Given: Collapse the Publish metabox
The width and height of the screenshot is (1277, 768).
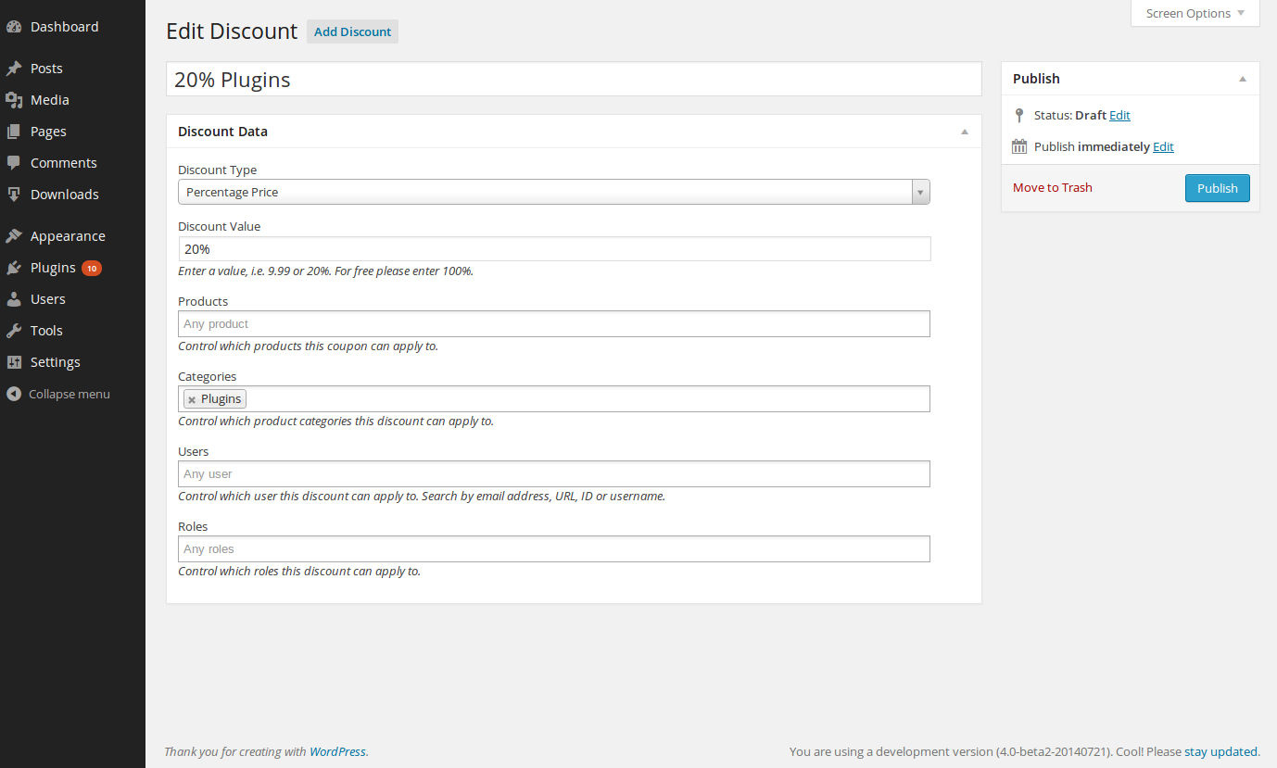Looking at the screenshot, I should click(x=1242, y=79).
